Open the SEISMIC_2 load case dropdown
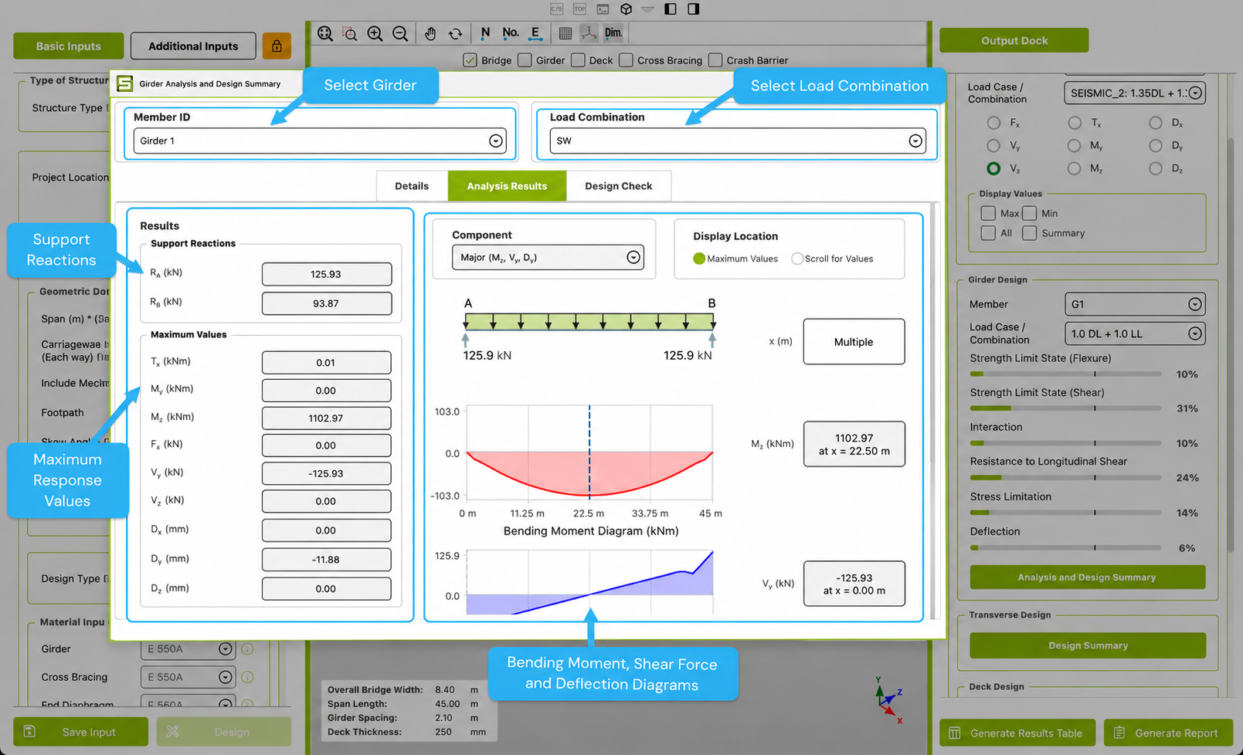Screen dimensions: 1243x755 (x=1134, y=93)
